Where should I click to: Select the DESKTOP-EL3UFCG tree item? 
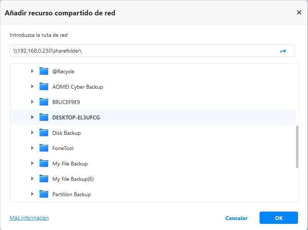tap(76, 117)
